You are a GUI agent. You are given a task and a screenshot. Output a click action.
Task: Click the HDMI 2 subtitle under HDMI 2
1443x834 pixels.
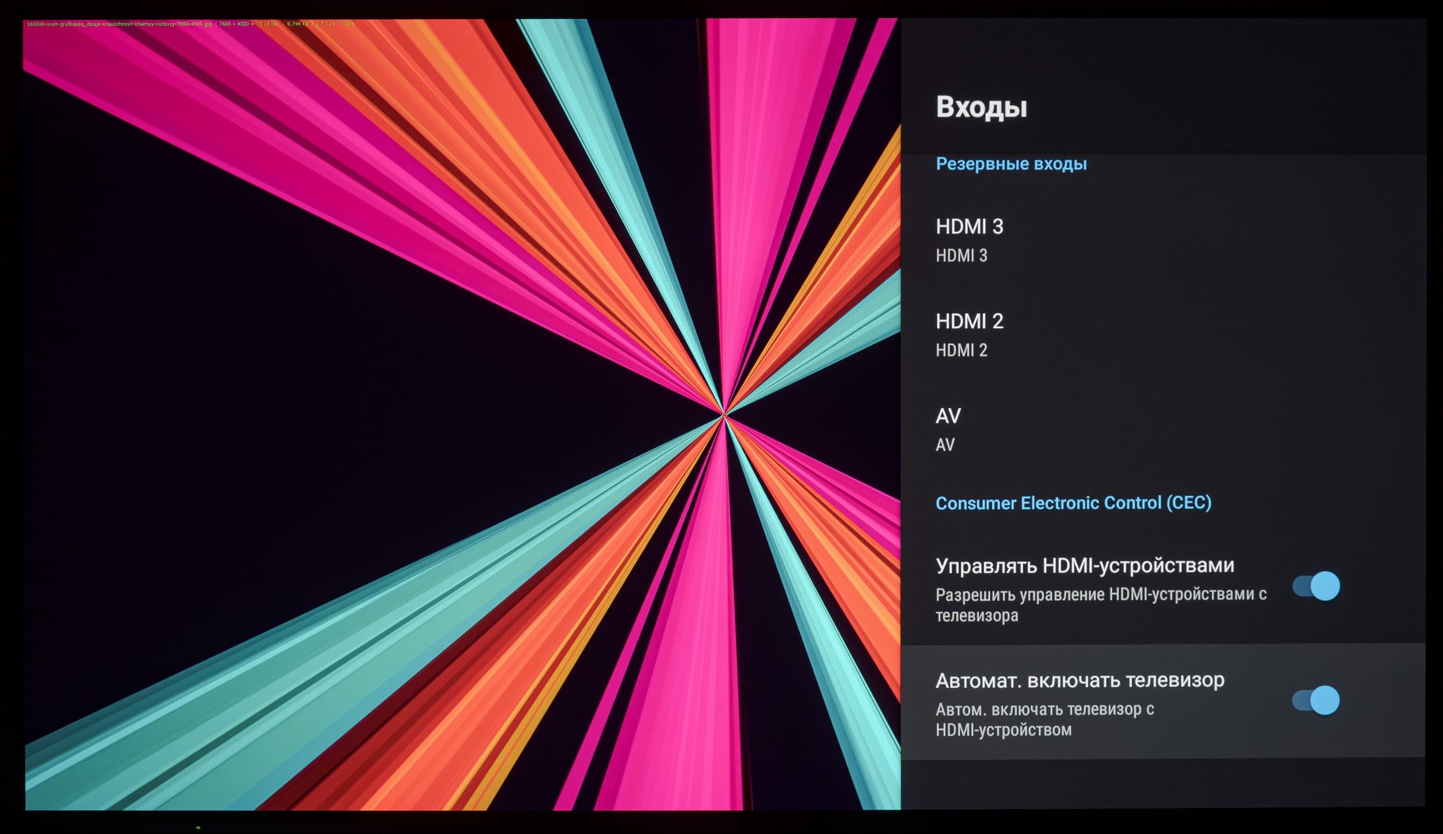961,350
